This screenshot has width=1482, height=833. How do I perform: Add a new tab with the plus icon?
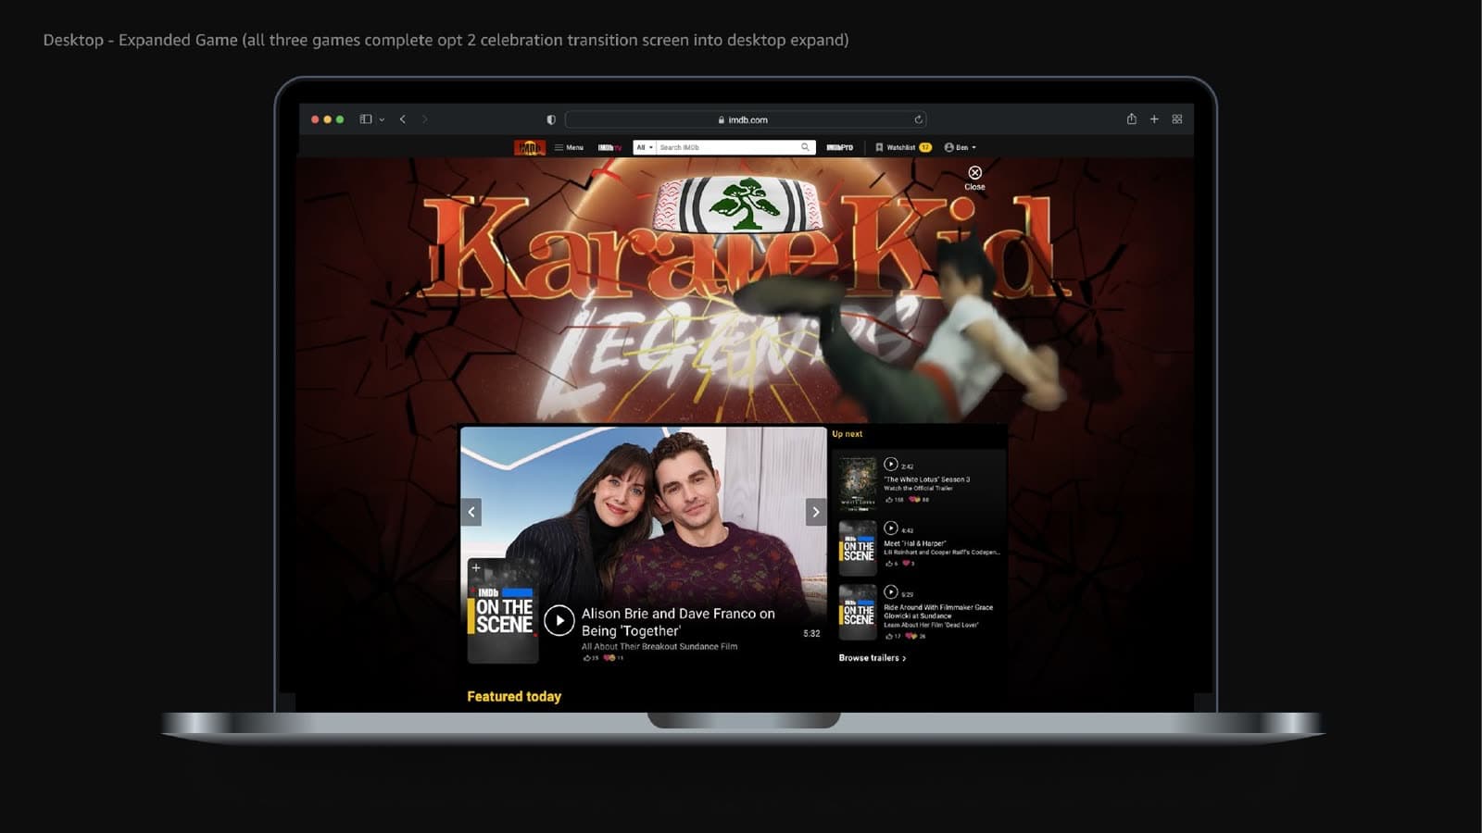(1154, 119)
